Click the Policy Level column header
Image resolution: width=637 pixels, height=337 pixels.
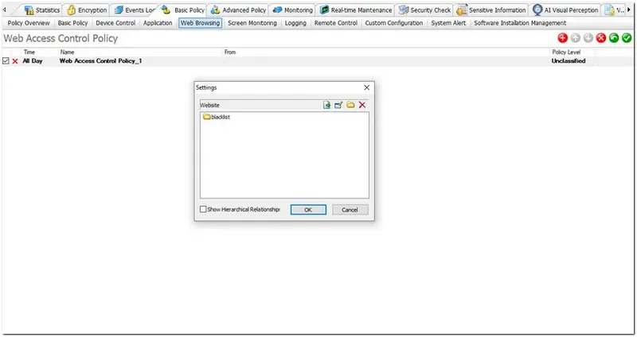[566, 52]
